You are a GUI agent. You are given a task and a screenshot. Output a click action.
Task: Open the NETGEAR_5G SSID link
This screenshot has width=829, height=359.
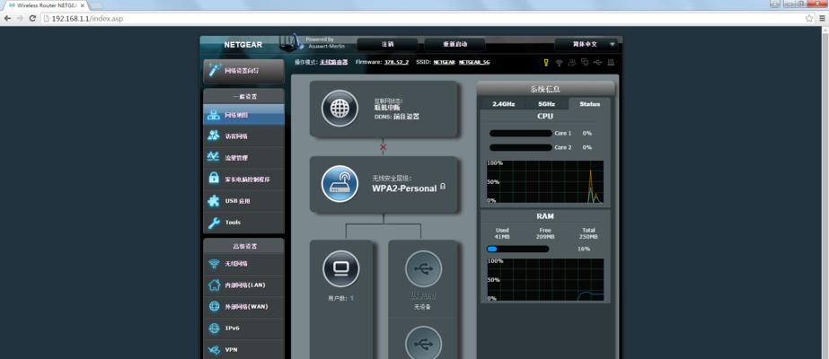pos(474,62)
